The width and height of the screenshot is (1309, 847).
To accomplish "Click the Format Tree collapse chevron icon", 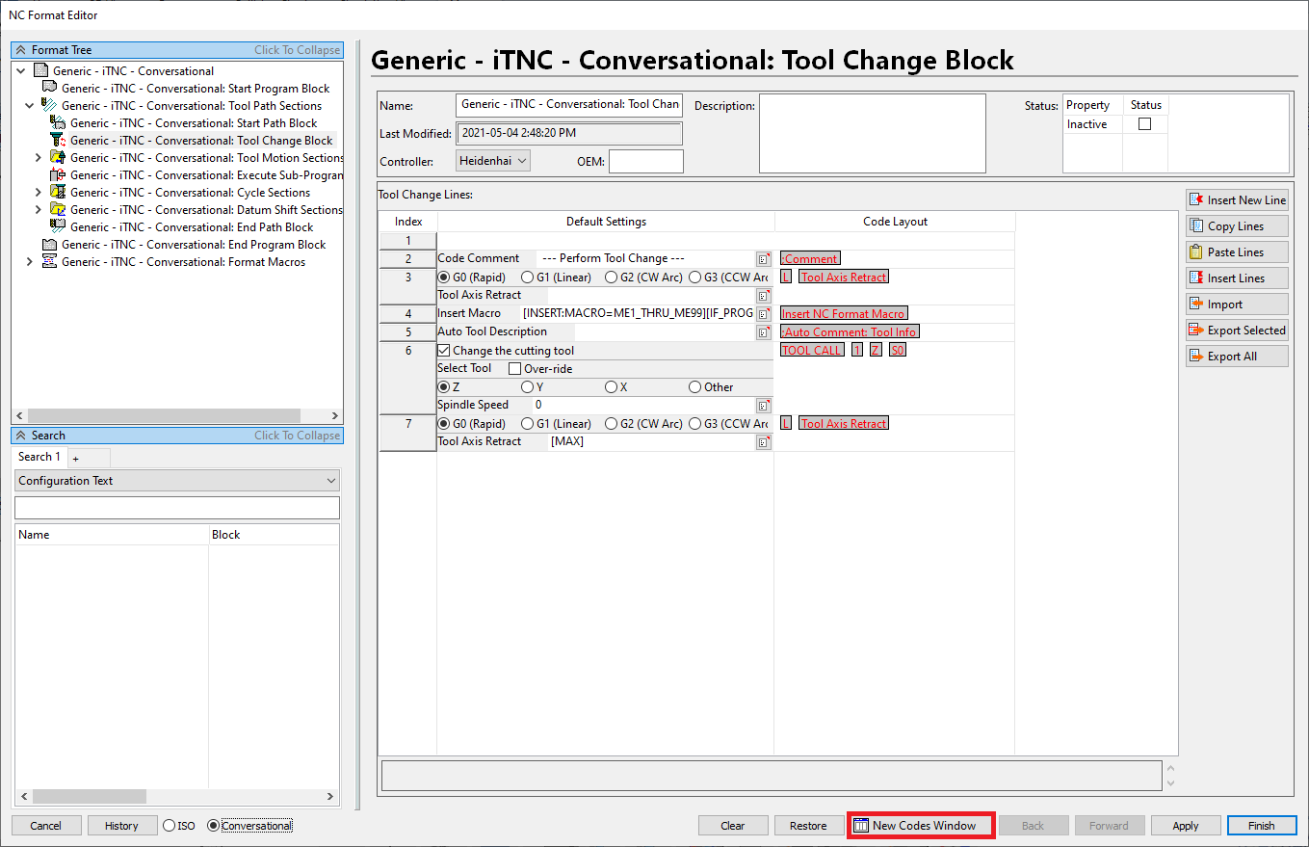I will [21, 50].
